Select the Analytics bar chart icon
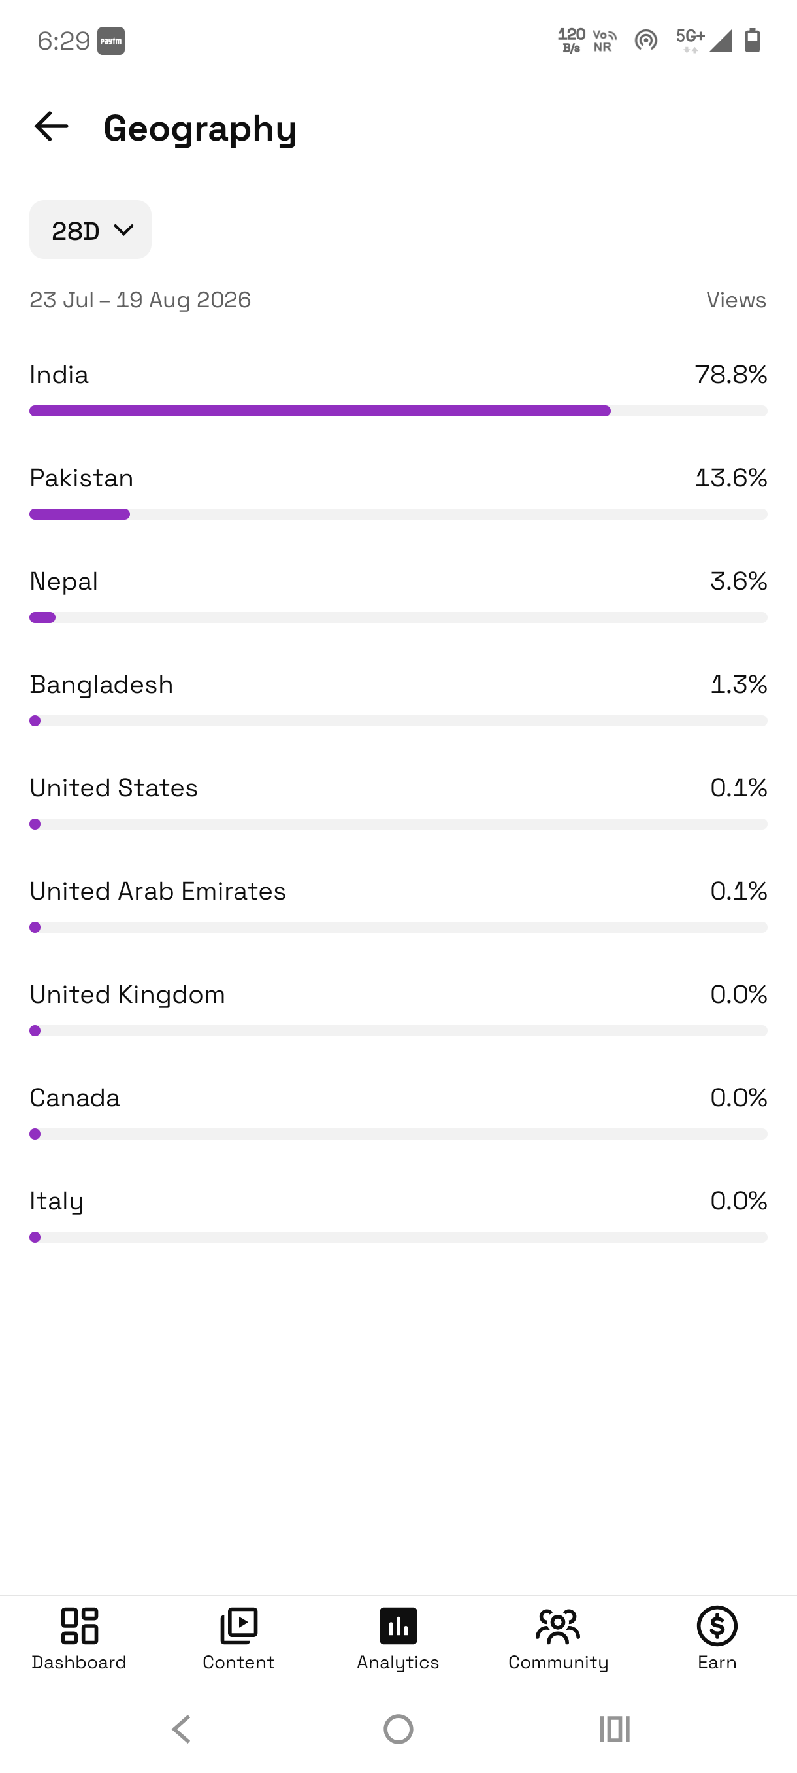The height and width of the screenshot is (1773, 797). click(x=398, y=1626)
